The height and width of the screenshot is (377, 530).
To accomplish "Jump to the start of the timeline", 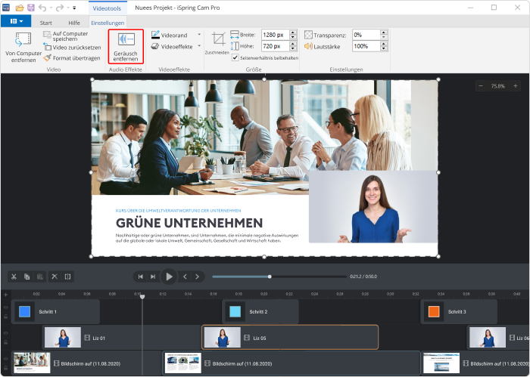I will (x=140, y=277).
